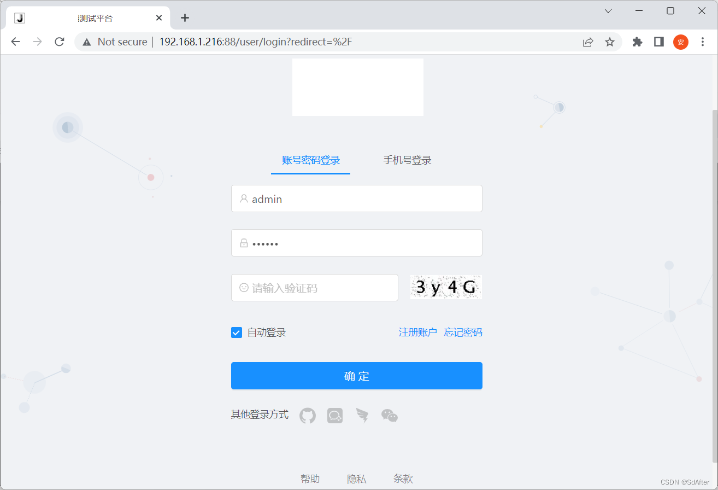The width and height of the screenshot is (718, 490).
Task: Share this page via share icon
Action: [x=588, y=42]
